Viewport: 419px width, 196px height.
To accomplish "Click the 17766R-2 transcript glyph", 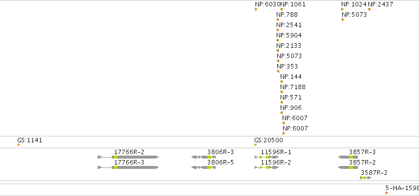I will [x=128, y=157].
